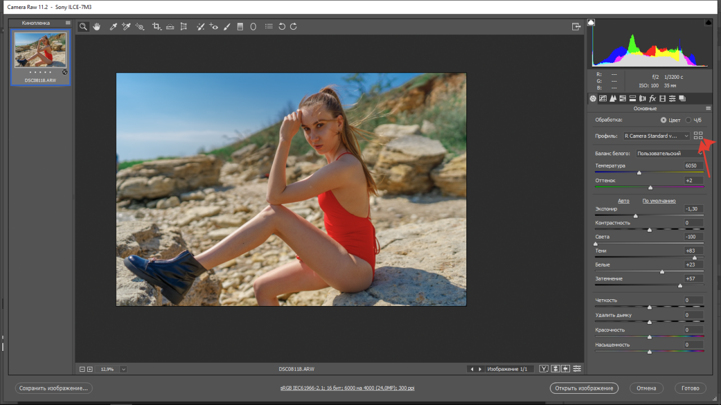The image size is (721, 405).
Task: Switch to the HSL Adjustments tab
Action: (622, 98)
